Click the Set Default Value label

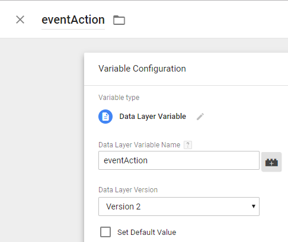146,232
